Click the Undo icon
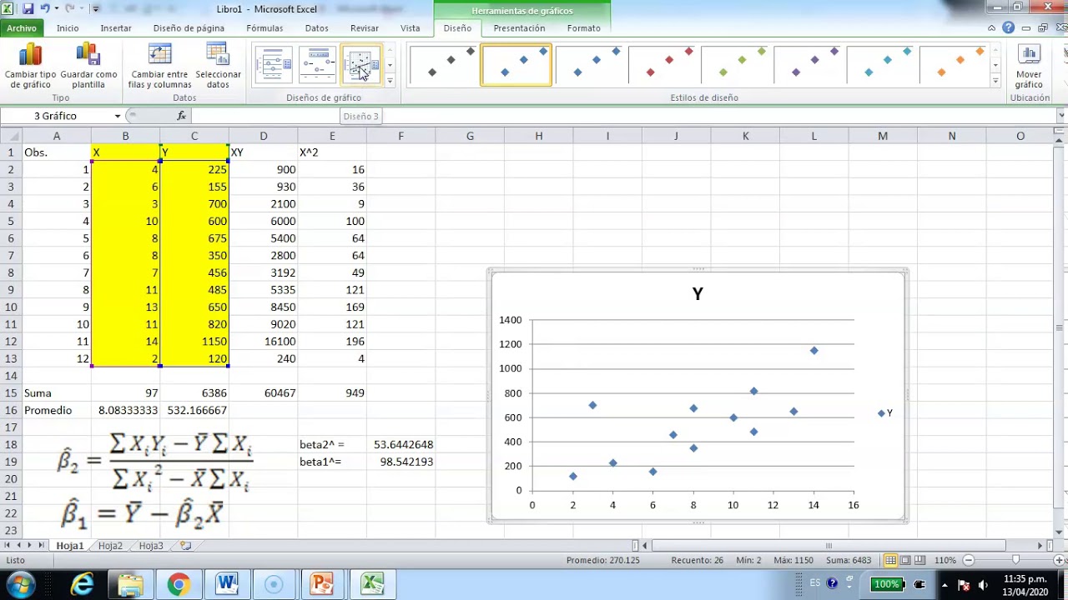This screenshot has height=600, width=1068. [x=47, y=9]
